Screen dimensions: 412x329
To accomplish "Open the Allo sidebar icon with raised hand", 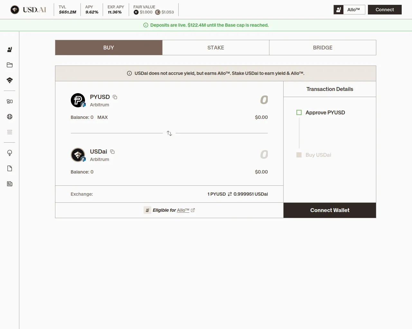I will coord(10,49).
